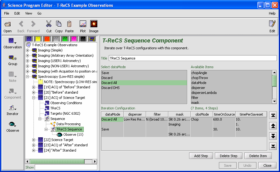Screen dimensions: 280x172
Task: Open the Plot tool
Action: (83, 24)
